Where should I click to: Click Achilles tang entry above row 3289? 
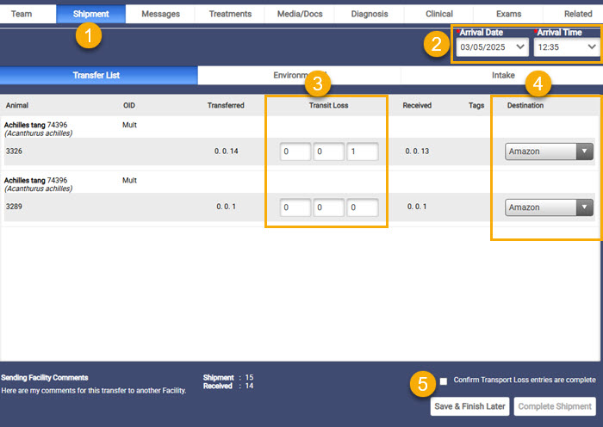38,184
